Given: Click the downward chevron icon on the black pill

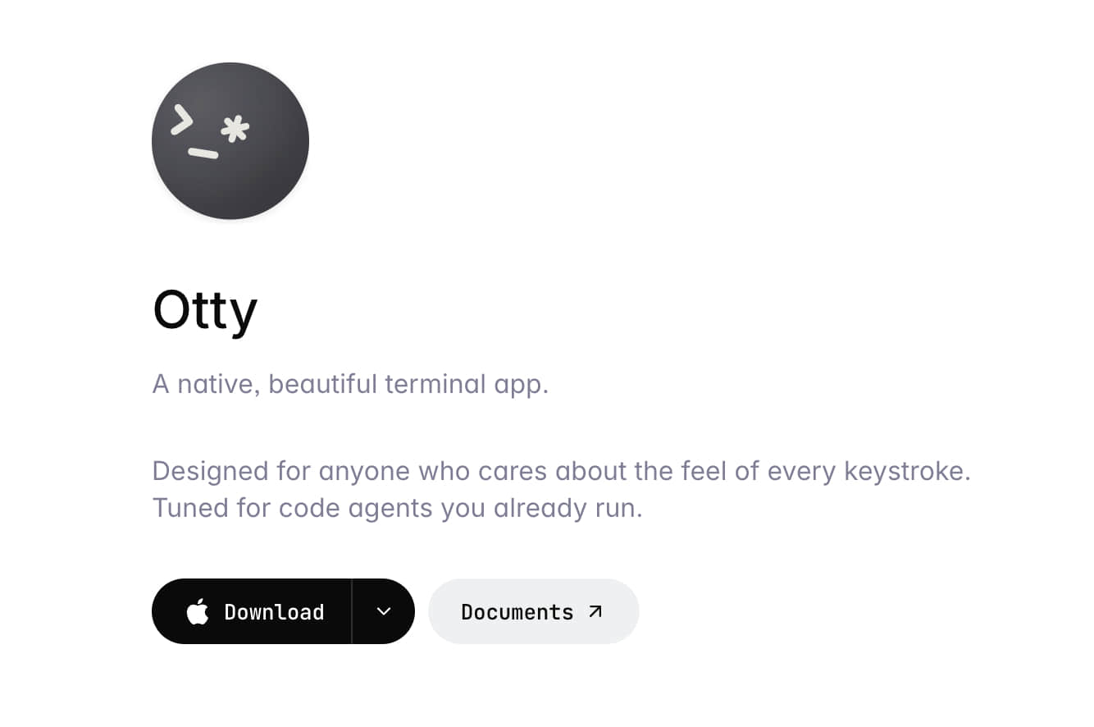Looking at the screenshot, I should 384,611.
